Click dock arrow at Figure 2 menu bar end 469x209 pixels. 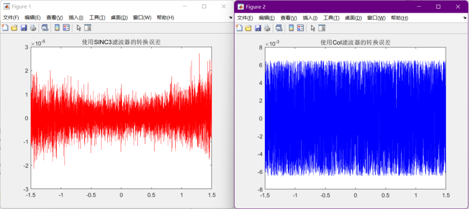point(465,18)
